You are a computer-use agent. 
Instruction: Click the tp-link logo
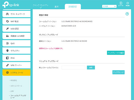click(x=11, y=5)
